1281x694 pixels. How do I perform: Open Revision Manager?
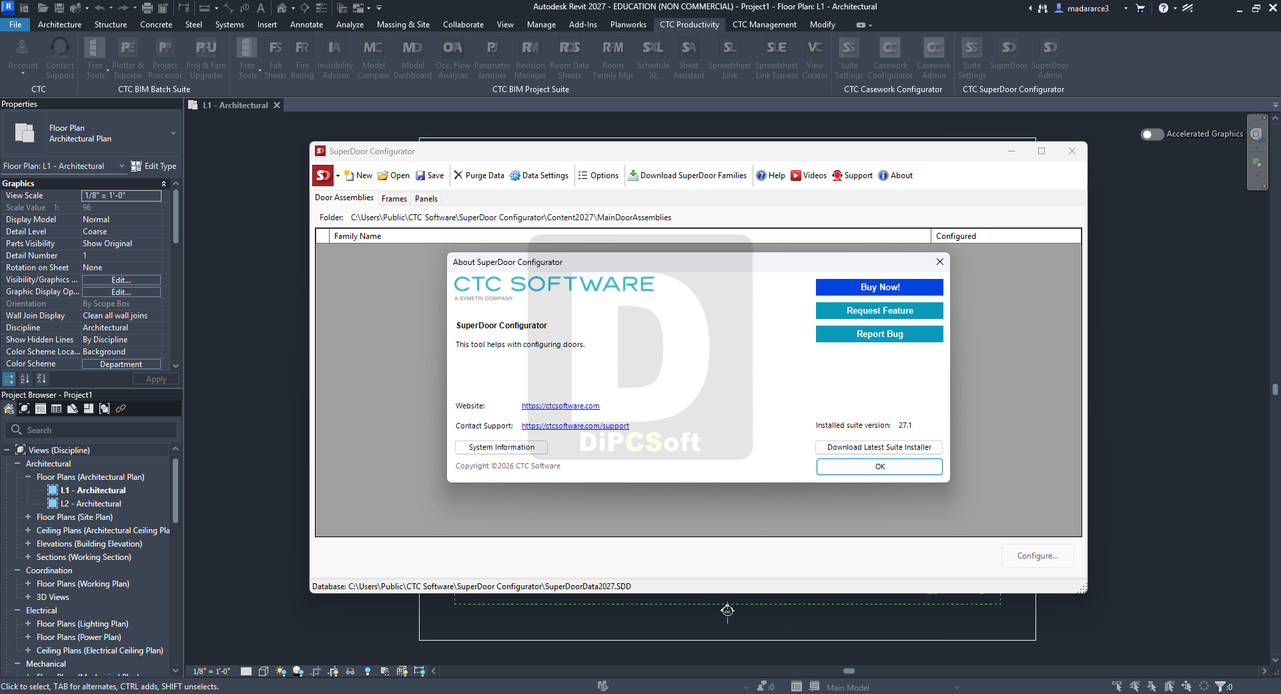[530, 59]
